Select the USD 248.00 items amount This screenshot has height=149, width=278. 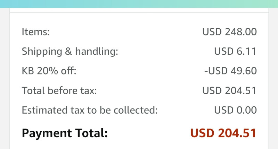click(x=229, y=32)
